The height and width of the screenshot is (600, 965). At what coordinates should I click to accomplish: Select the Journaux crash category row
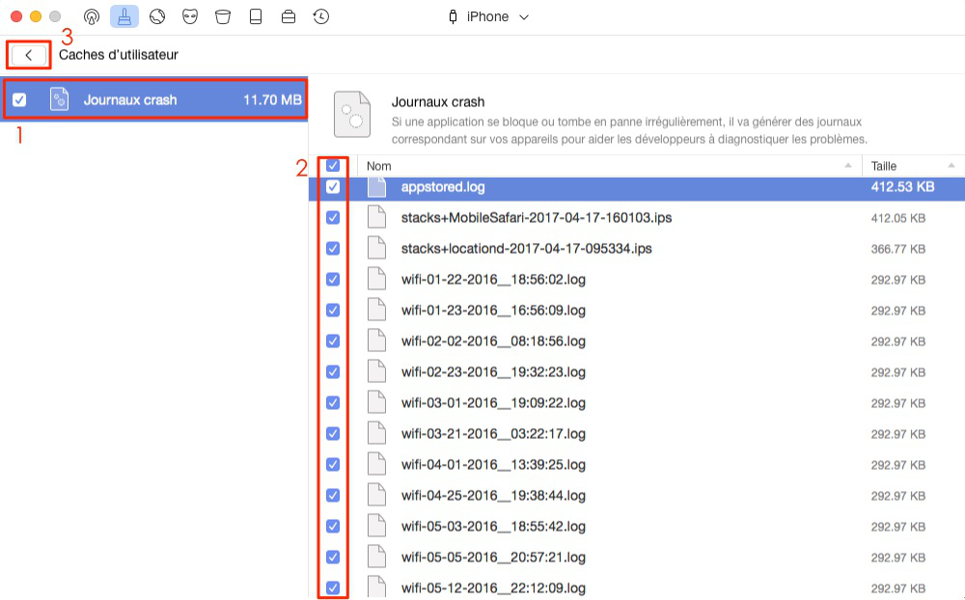click(154, 99)
